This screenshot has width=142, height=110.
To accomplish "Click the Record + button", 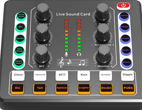I will [126, 51].
